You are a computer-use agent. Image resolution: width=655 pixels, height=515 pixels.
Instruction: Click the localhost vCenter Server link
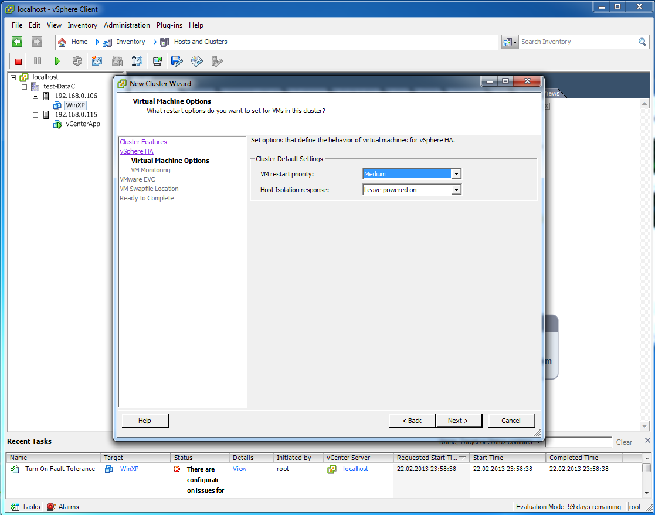pyautogui.click(x=356, y=469)
